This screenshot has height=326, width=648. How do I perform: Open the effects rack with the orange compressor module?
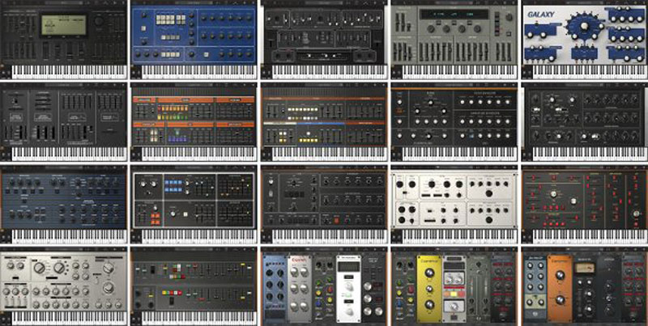tap(584, 286)
